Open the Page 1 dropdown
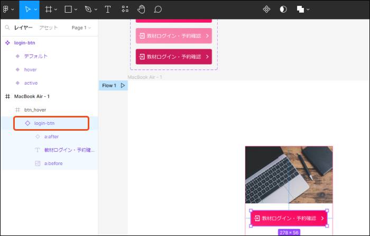 coord(81,28)
